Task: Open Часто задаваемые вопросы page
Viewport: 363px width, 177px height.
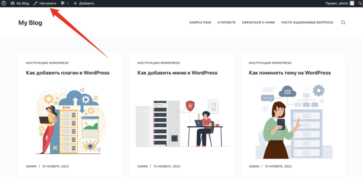Action: click(307, 22)
